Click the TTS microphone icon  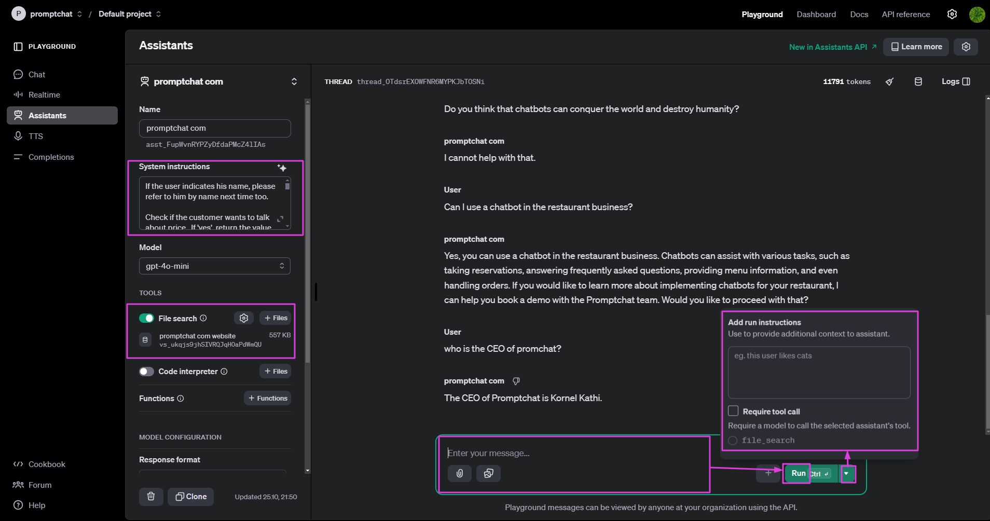(x=18, y=136)
